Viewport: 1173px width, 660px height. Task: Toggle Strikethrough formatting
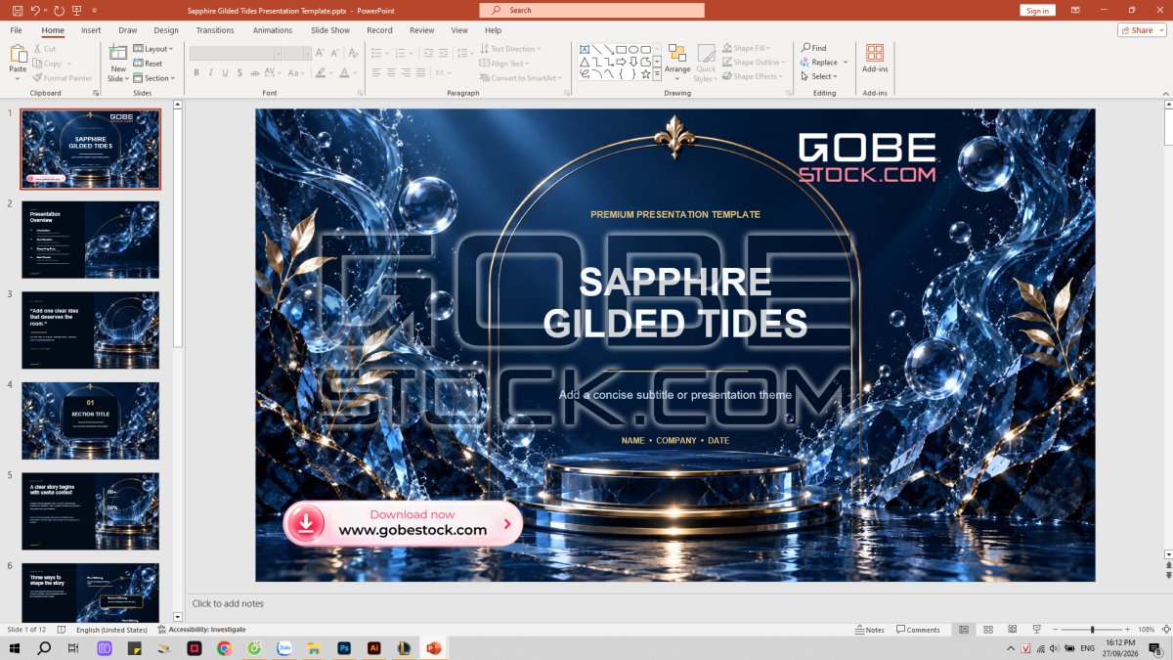(x=255, y=72)
